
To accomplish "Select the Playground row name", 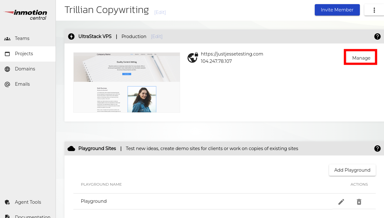I will pyautogui.click(x=94, y=201).
